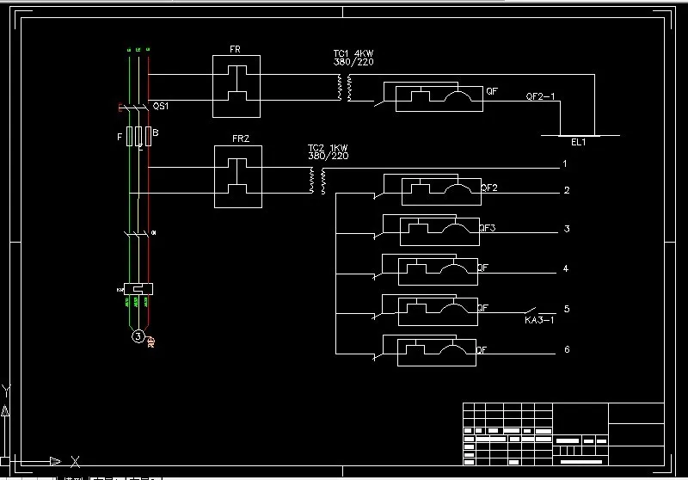Click the UCS X-axis arrow icon
The width and height of the screenshot is (688, 480).
coord(55,461)
